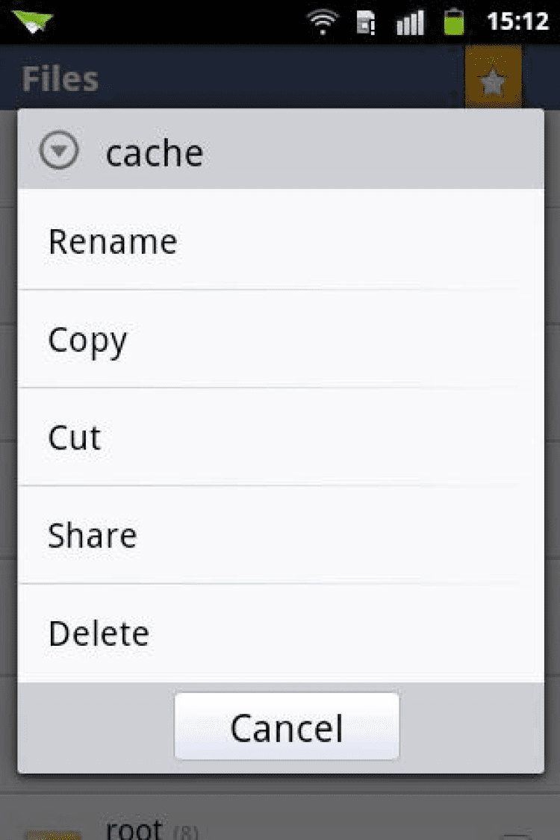
Task: Tap the signal strength bars icon
Action: coord(410,22)
